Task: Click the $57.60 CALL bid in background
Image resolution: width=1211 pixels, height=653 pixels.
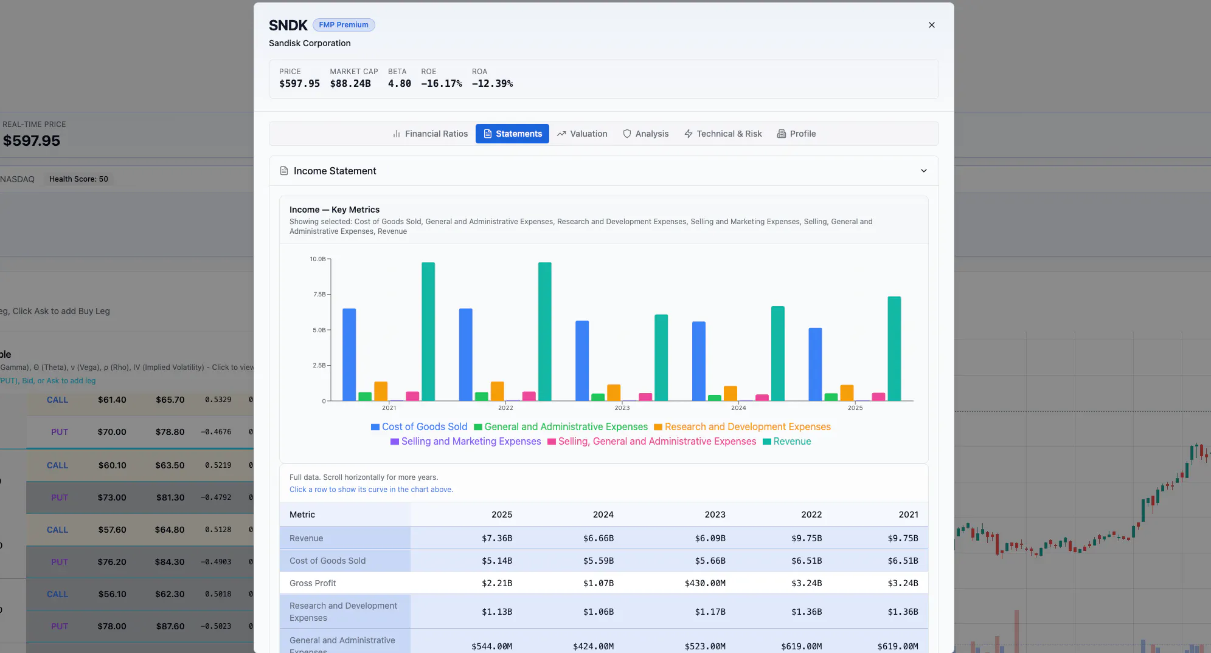Action: pos(112,530)
